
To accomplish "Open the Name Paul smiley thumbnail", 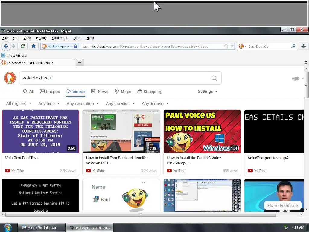I will click(121, 195).
